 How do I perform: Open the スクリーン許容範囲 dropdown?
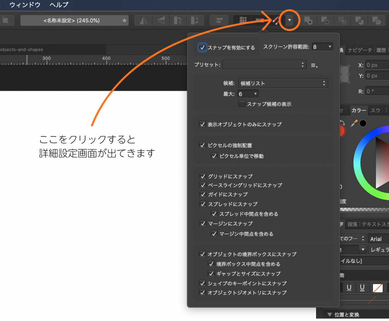[x=322, y=46]
